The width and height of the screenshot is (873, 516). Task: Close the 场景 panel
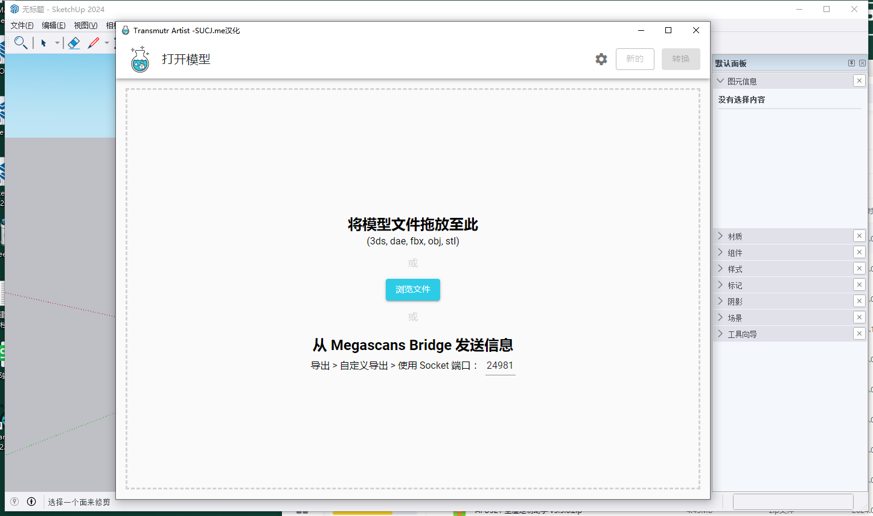(x=859, y=317)
